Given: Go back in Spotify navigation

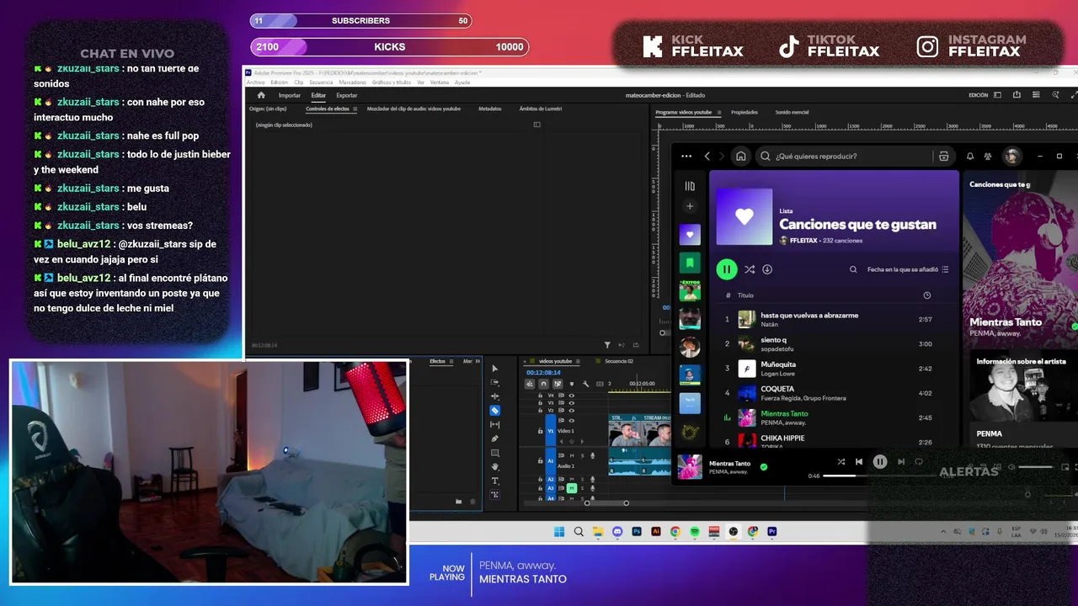Looking at the screenshot, I should point(707,156).
